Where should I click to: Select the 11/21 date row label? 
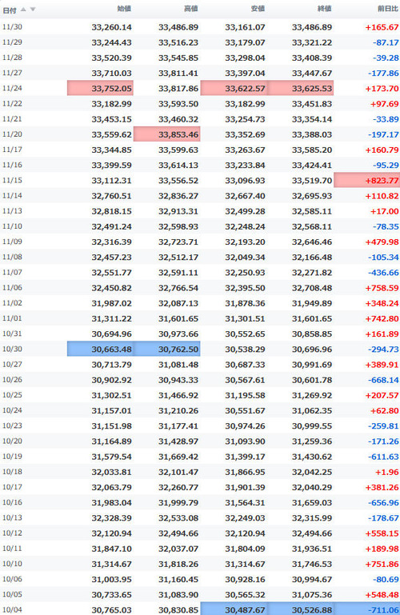coord(12,119)
